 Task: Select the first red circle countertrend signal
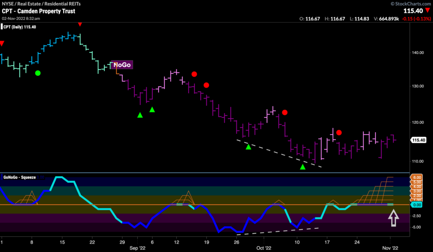[x=194, y=74]
